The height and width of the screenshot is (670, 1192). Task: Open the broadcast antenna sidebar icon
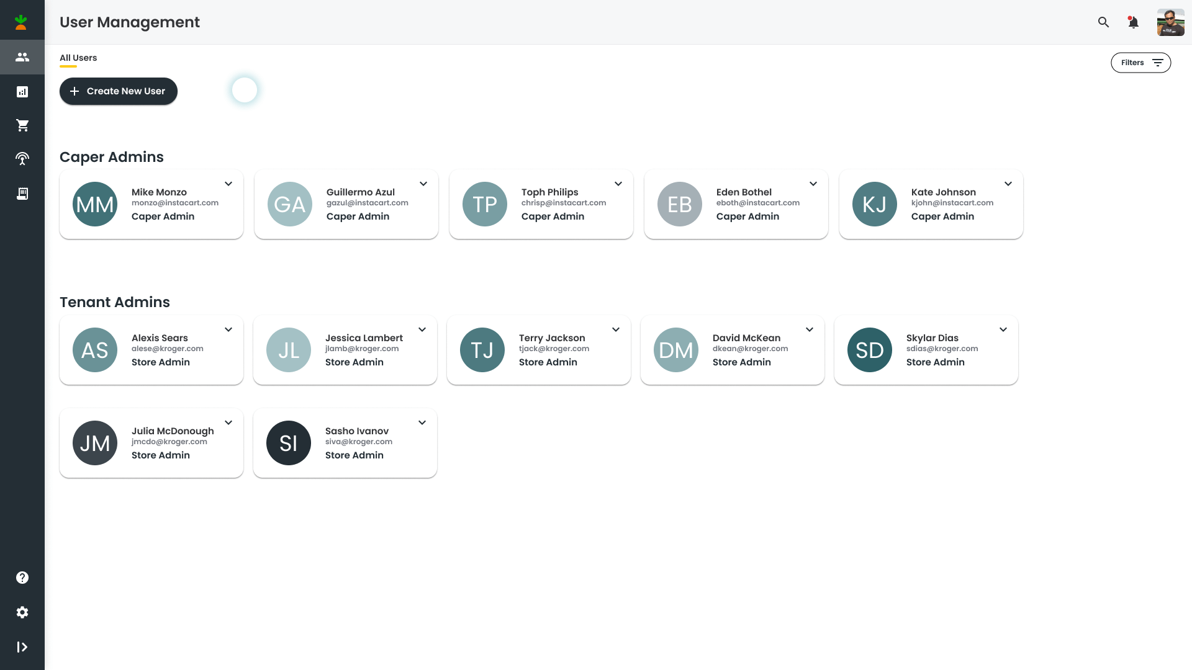22,159
